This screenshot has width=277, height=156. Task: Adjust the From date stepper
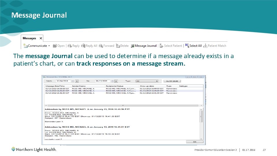(73, 81)
